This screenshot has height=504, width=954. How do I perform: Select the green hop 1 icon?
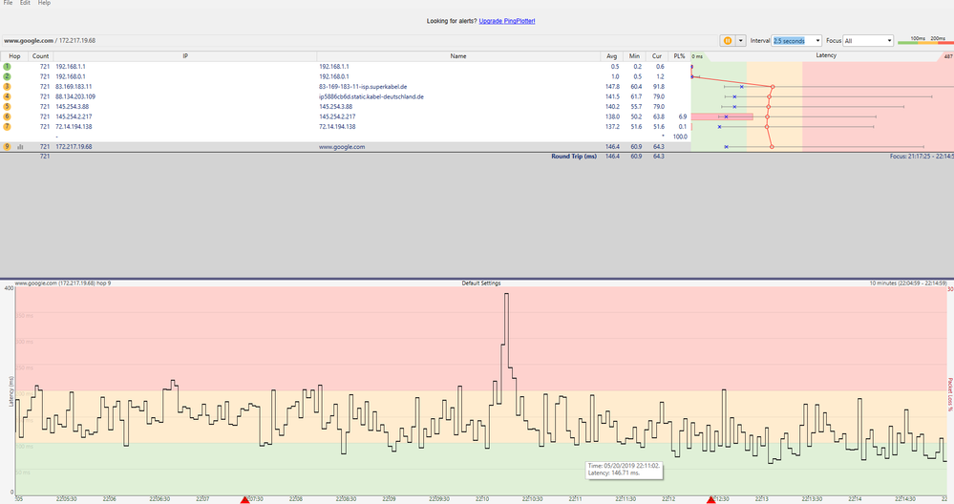[x=8, y=66]
